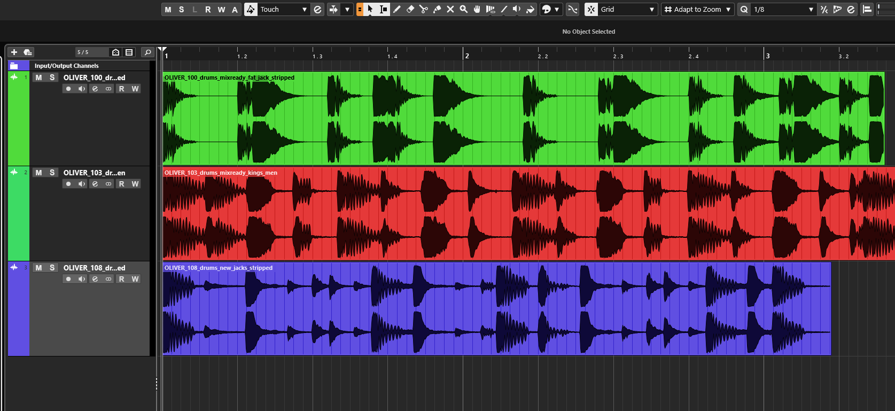The width and height of the screenshot is (895, 411).
Task: Pick the Glue tool
Action: click(x=437, y=9)
